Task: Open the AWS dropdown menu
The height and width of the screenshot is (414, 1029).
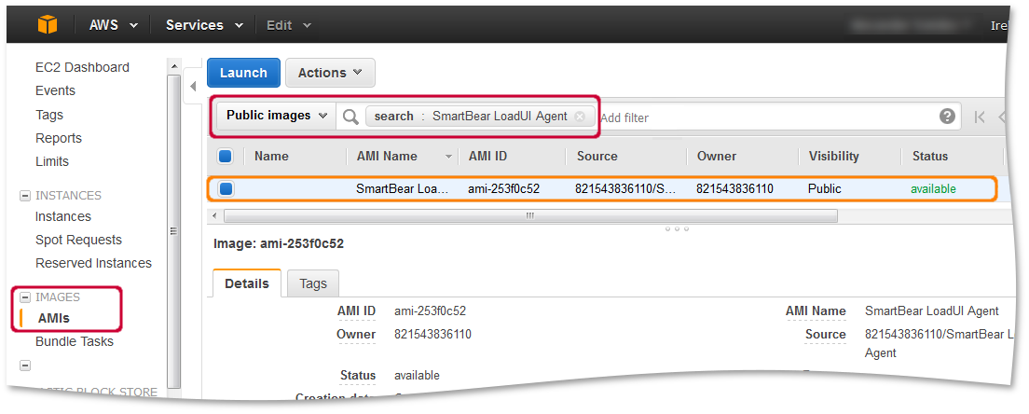Action: click(114, 25)
